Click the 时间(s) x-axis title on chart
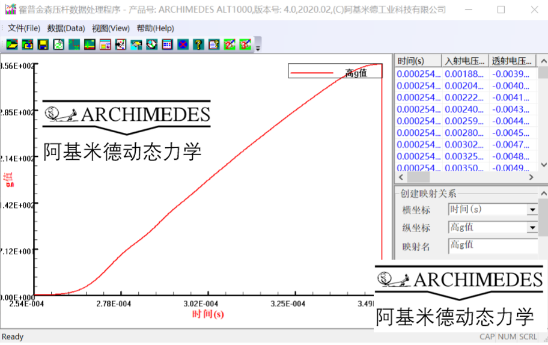 click(x=208, y=314)
